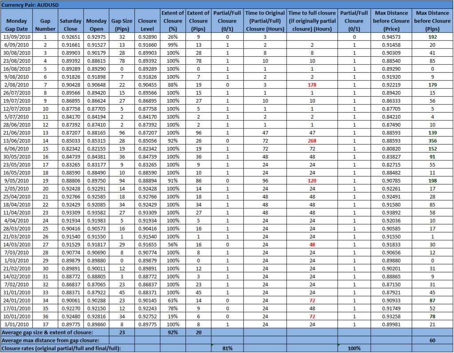Click the 'Closure Level' column header
Viewport: 454px width, 353px height.
[x=147, y=21]
